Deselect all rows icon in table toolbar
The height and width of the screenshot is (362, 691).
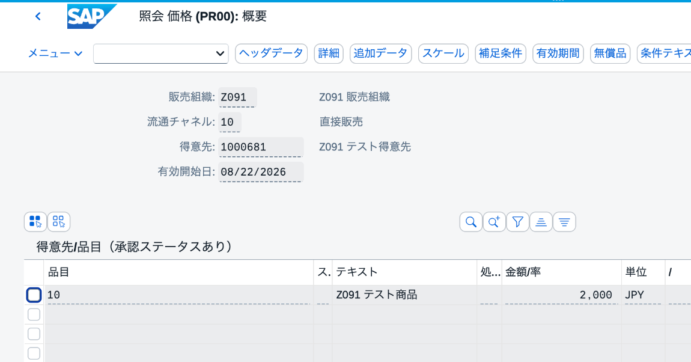click(59, 222)
